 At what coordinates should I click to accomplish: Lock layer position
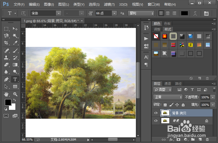(177, 104)
